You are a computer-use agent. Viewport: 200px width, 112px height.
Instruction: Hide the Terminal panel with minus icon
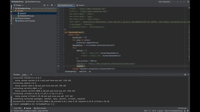point(188,75)
